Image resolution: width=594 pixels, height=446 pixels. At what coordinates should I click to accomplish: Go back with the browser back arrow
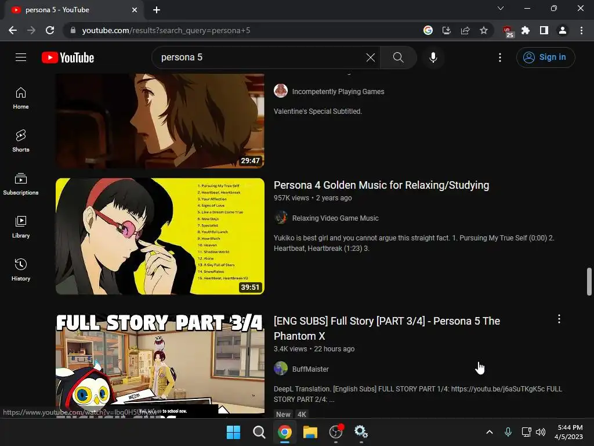coord(13,30)
